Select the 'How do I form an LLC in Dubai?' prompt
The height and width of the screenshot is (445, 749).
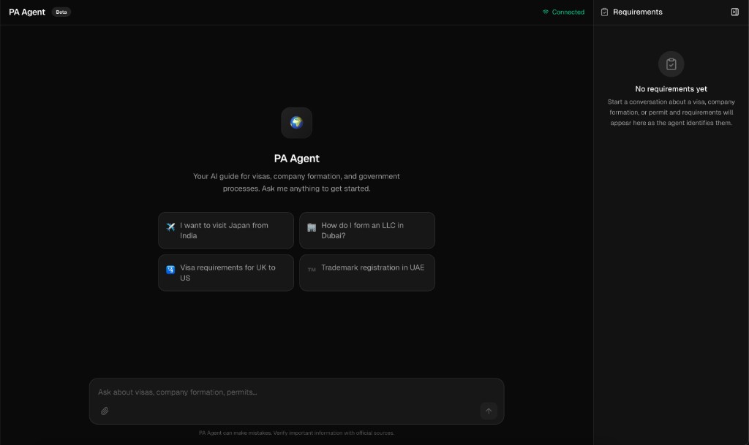366,230
